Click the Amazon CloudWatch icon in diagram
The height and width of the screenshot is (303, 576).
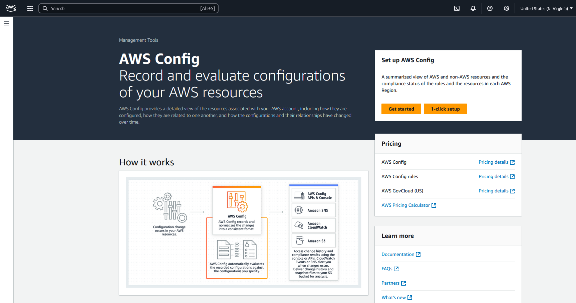pos(299,225)
